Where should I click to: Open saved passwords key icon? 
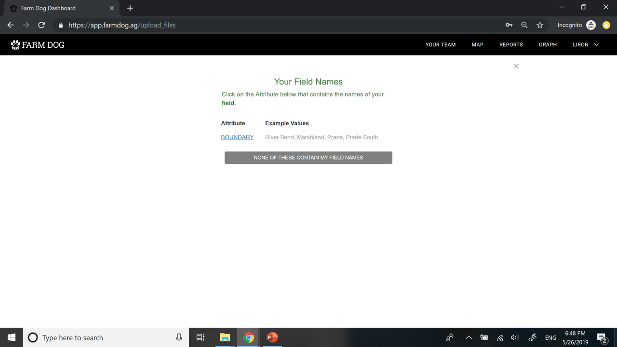click(509, 25)
